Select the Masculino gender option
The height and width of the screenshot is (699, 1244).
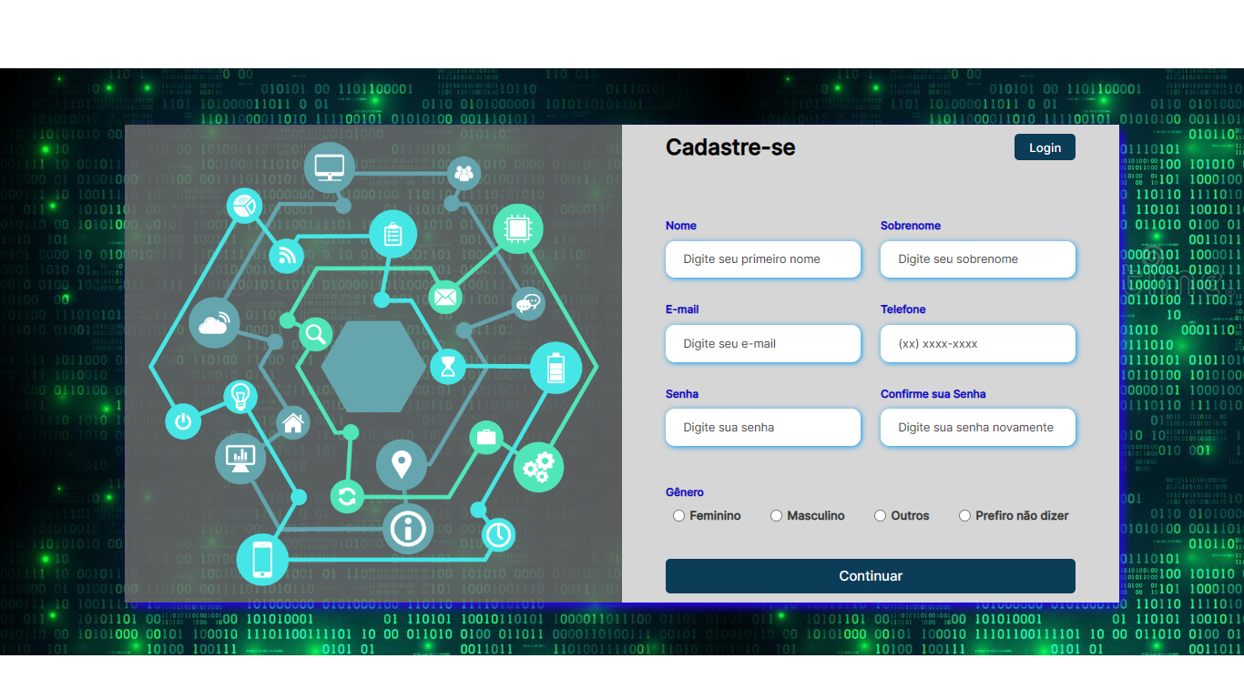click(x=776, y=516)
